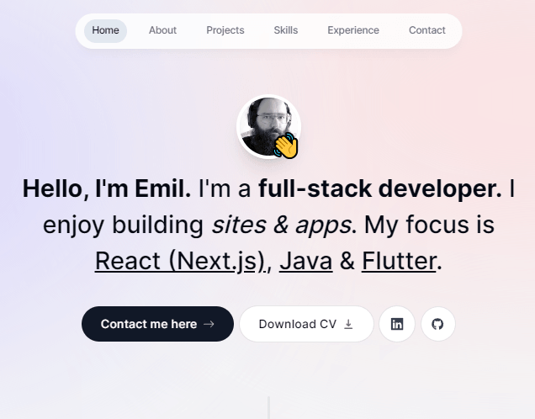Open the GitHub profile icon button
535x419 pixels.
pyautogui.click(x=437, y=324)
